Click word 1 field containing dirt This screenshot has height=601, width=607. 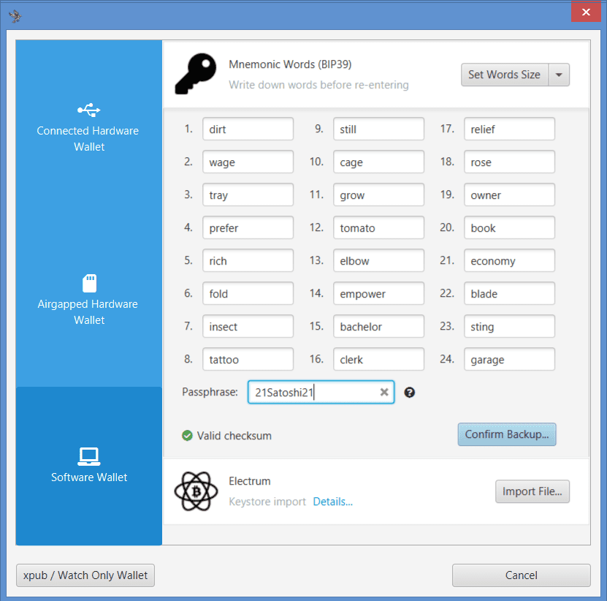click(248, 129)
